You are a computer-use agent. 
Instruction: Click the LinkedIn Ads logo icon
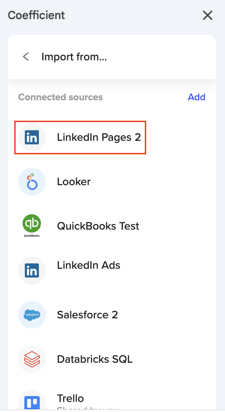(x=32, y=271)
